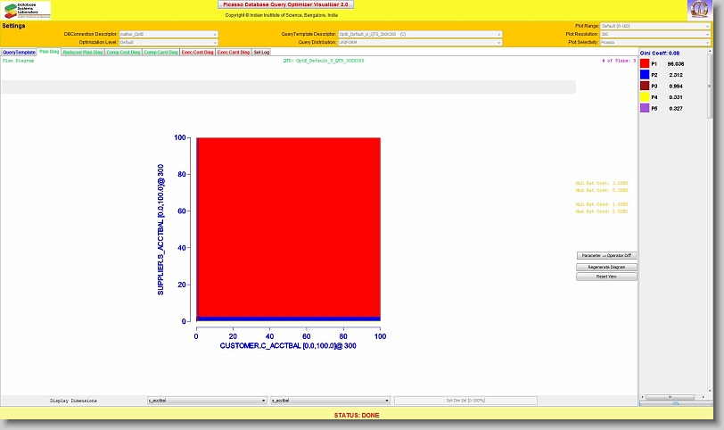Click the dark red P3 plan swatch
Viewport: 724px width, 430px height.
pos(645,86)
